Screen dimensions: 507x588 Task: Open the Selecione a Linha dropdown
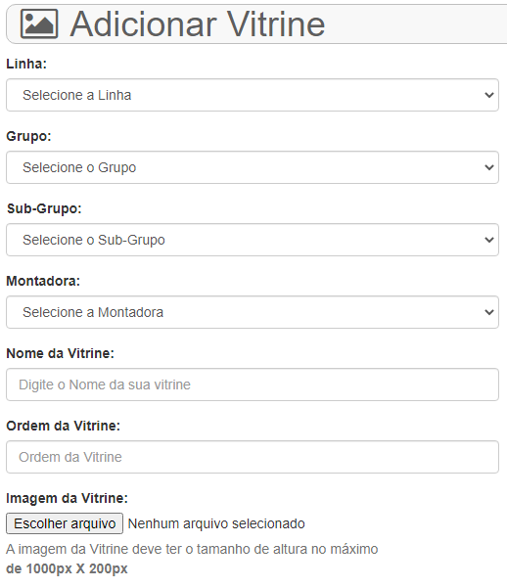(253, 95)
